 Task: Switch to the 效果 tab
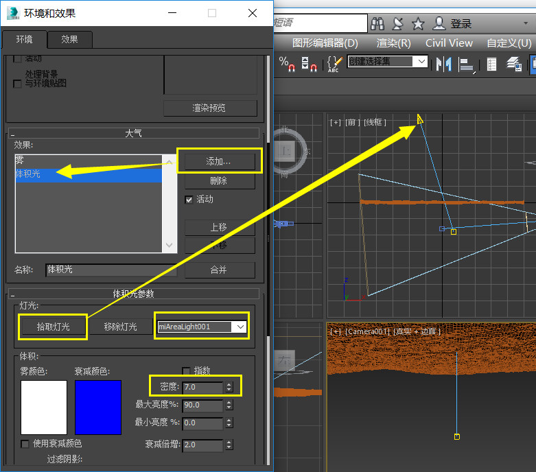click(x=69, y=39)
